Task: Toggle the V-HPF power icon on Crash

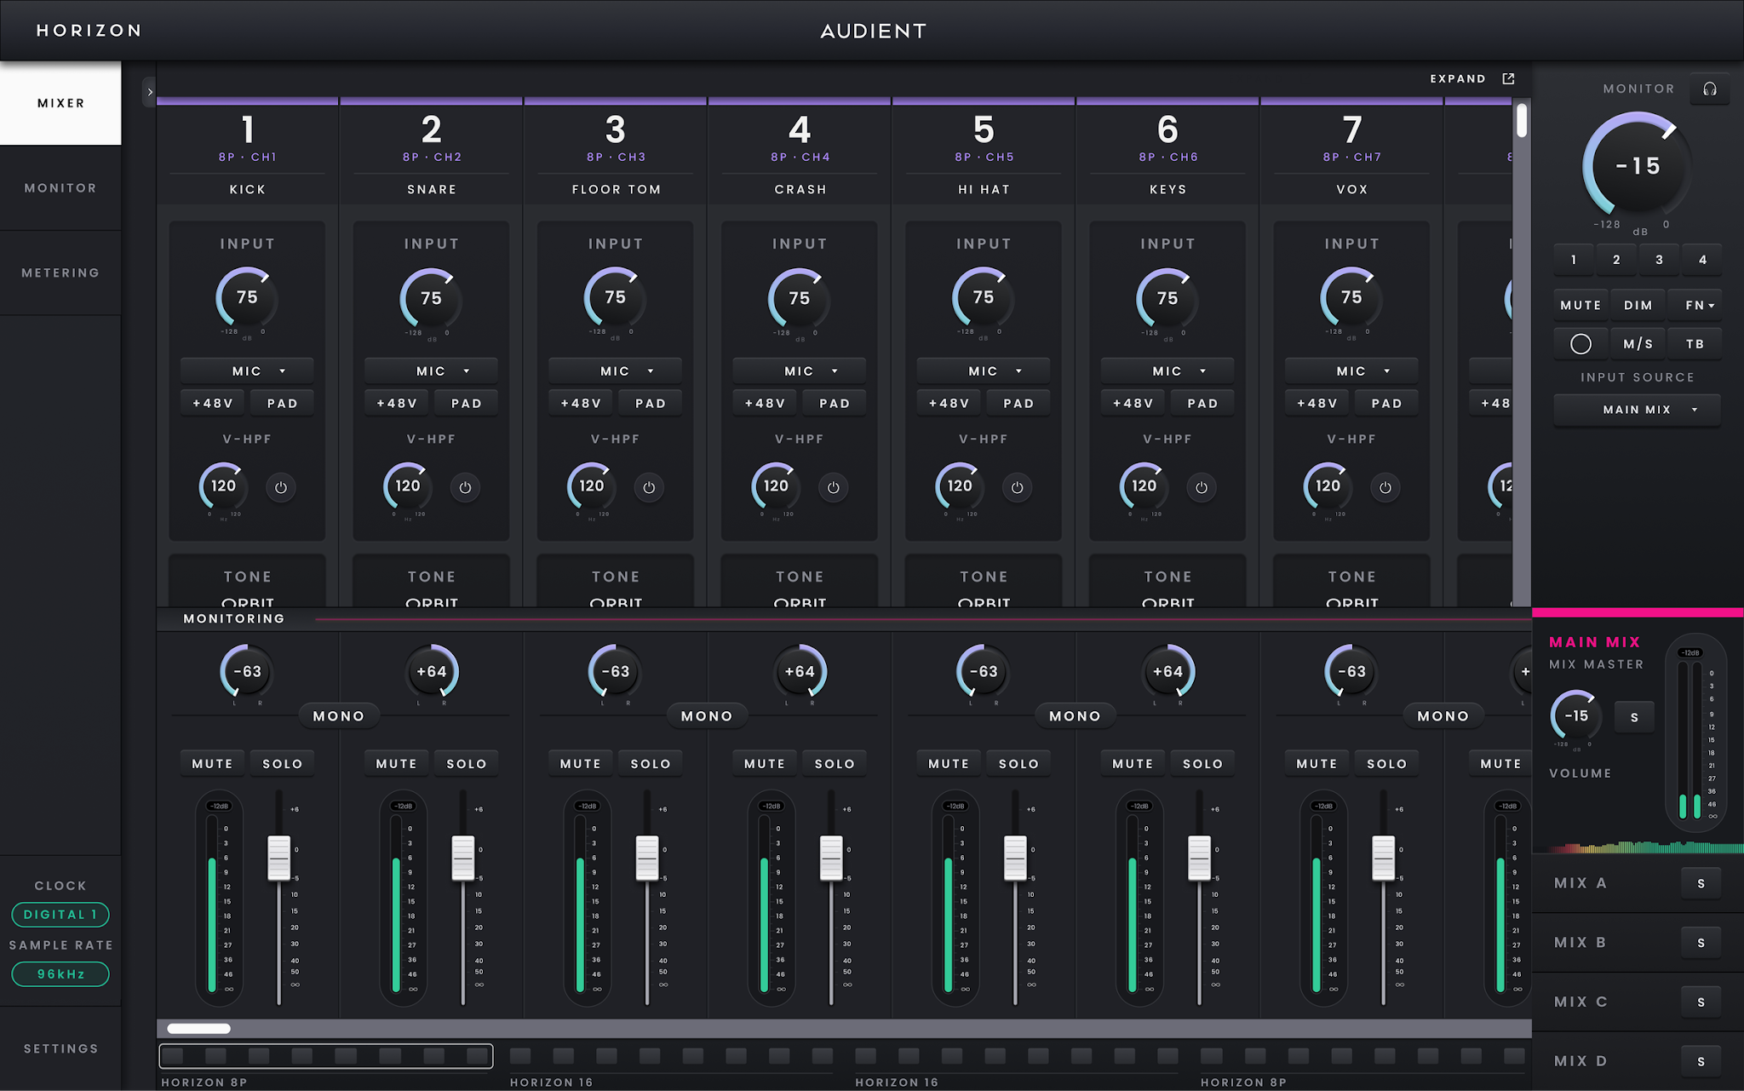Action: [833, 487]
